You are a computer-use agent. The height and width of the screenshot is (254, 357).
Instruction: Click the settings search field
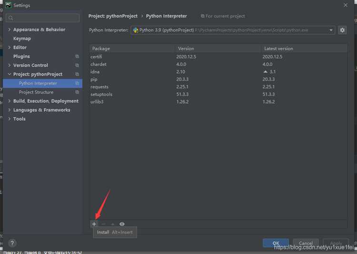click(43, 18)
